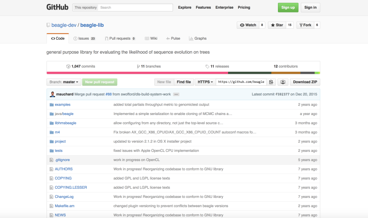Open the Pull requests tab
The width and height of the screenshot is (368, 218).
point(120,38)
